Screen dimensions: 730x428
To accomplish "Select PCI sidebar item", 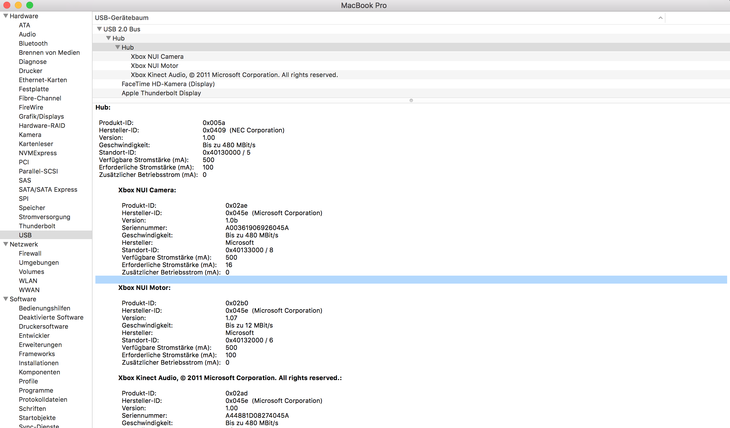I will (x=24, y=162).
